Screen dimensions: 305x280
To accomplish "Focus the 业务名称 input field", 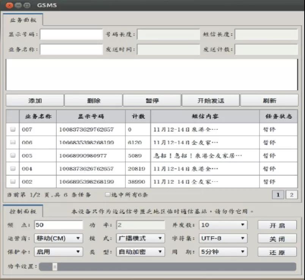I will pos(71,49).
